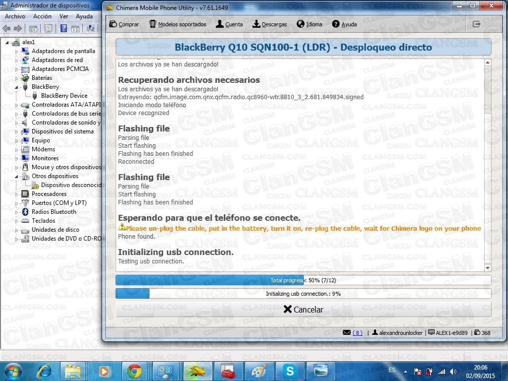Image resolution: width=508 pixels, height=381 pixels.
Task: Click the Radios Bluetooth icon
Action: click(25, 211)
